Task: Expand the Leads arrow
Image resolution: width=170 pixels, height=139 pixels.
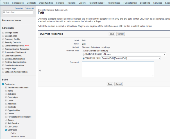Action: click(6, 101)
